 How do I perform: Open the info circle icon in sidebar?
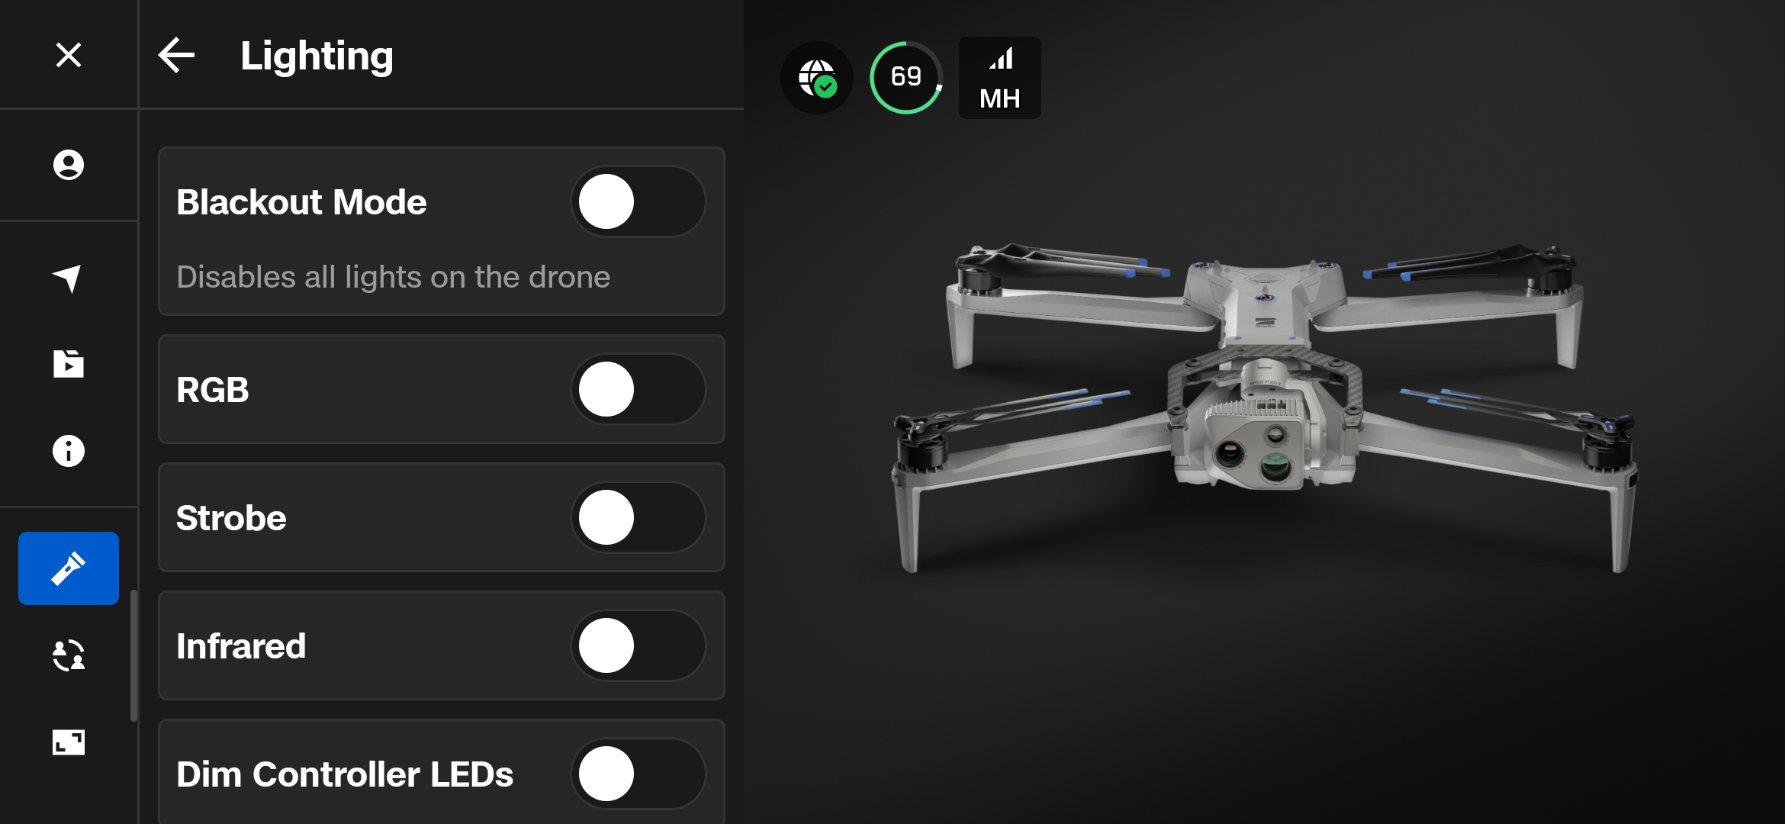[69, 451]
